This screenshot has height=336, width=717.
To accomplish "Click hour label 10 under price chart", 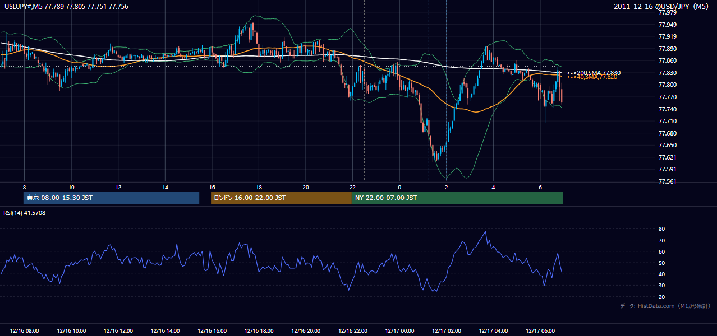I will (x=71, y=187).
